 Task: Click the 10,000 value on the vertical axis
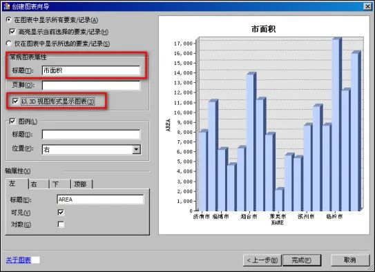(184, 113)
